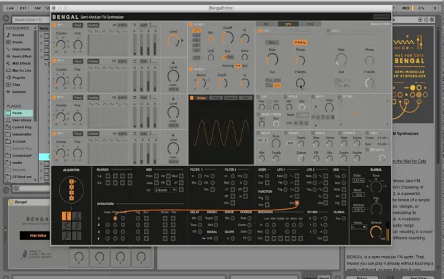Adjust the Global Volume knob

click(376, 232)
